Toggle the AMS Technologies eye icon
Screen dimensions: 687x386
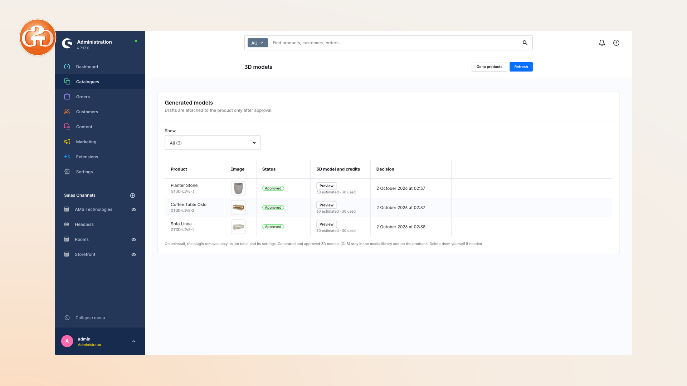coord(134,210)
